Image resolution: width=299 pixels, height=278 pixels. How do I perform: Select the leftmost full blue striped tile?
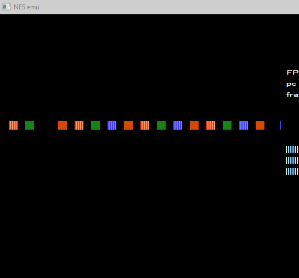coord(112,125)
